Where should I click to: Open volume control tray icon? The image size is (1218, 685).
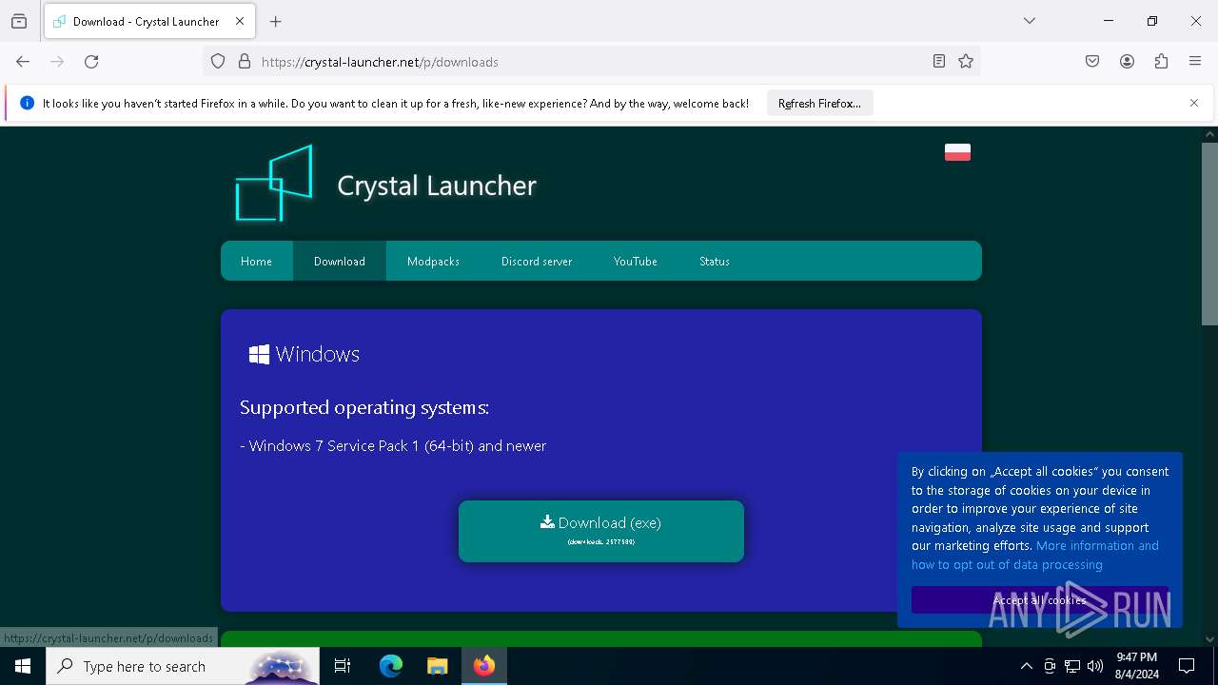tap(1095, 666)
